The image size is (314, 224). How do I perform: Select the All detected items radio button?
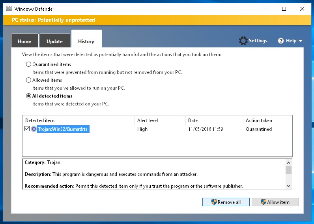tap(29, 96)
